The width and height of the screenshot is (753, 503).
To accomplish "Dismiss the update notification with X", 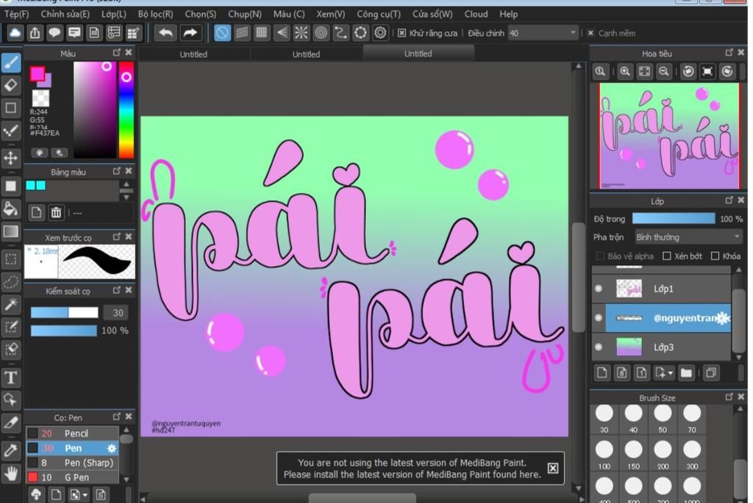I will tap(553, 468).
